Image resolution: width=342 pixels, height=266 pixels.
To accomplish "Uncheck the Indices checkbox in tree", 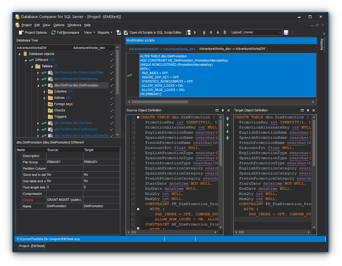I will [112, 98].
